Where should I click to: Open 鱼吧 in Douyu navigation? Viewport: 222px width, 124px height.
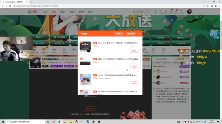point(90,12)
